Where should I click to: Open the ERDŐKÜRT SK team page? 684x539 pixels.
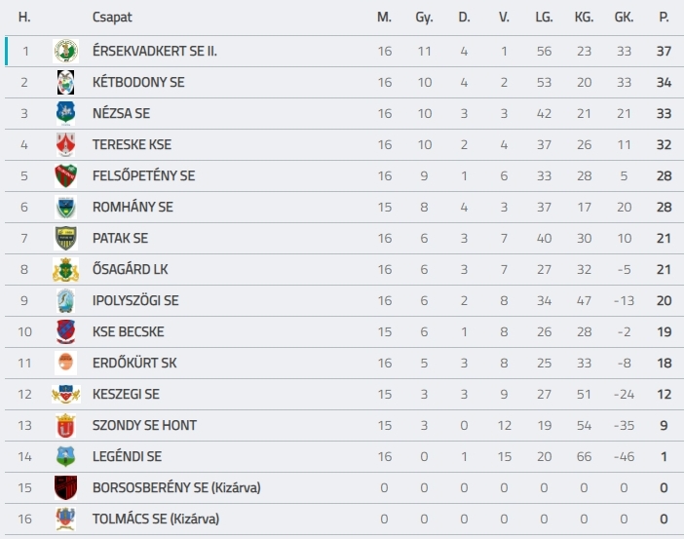(x=134, y=364)
